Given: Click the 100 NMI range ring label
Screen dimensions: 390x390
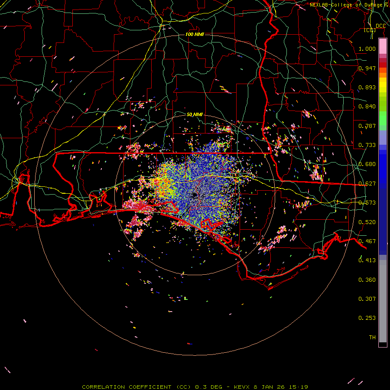Looking at the screenshot, I should click(195, 34).
